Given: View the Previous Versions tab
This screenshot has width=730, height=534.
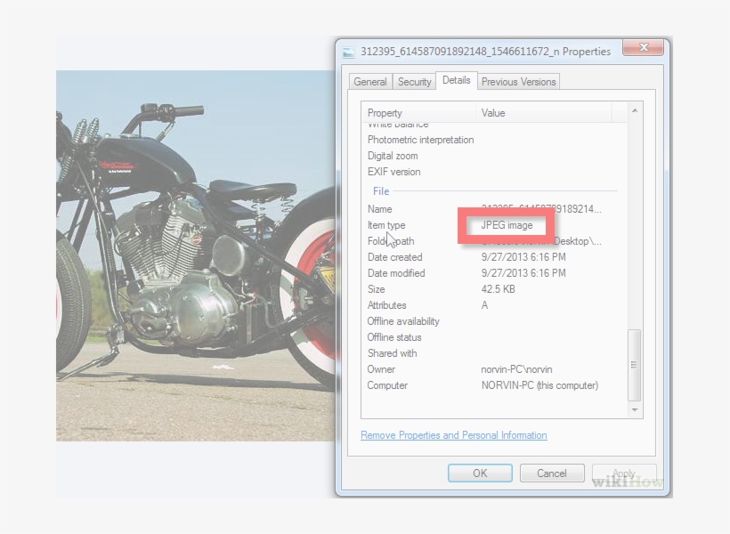Looking at the screenshot, I should pyautogui.click(x=518, y=81).
